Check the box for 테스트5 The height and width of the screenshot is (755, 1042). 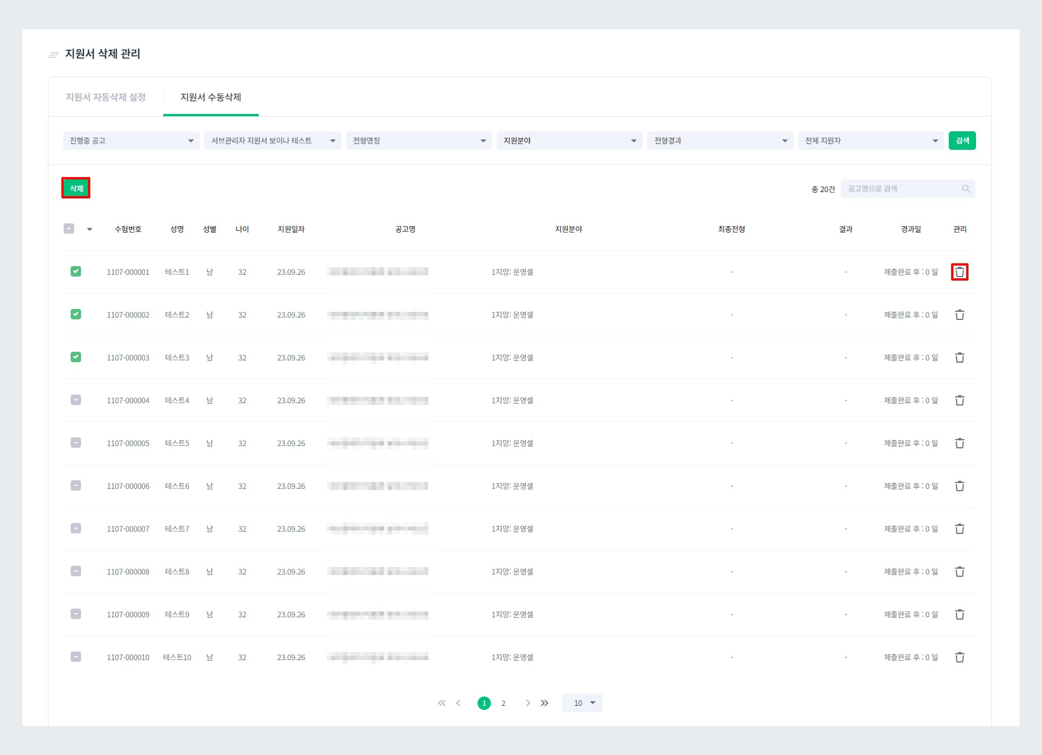[76, 443]
